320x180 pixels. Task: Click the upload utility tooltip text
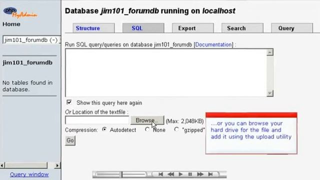pos(251,130)
